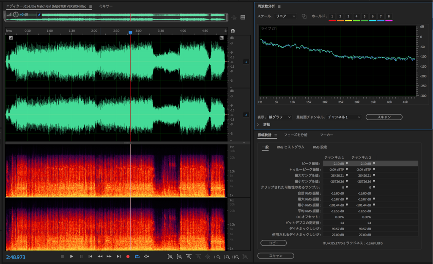Move playhead to next marker
Screen dimensions: 433x264
tap(118, 256)
